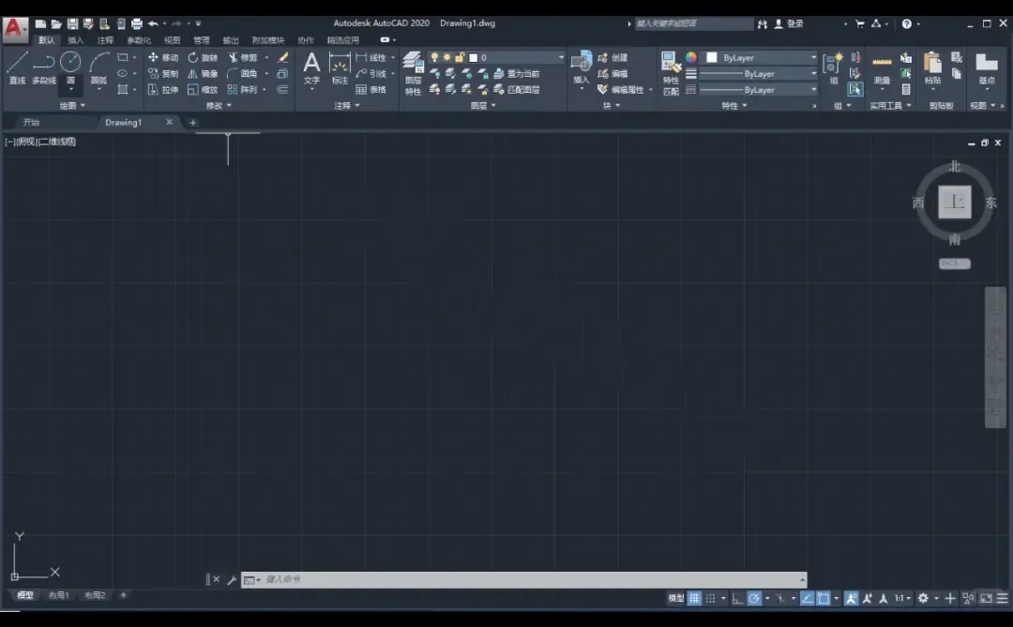Screen dimensions: 1013x627
Task: Open the 视图 menu on the ribbon
Action: [174, 39]
